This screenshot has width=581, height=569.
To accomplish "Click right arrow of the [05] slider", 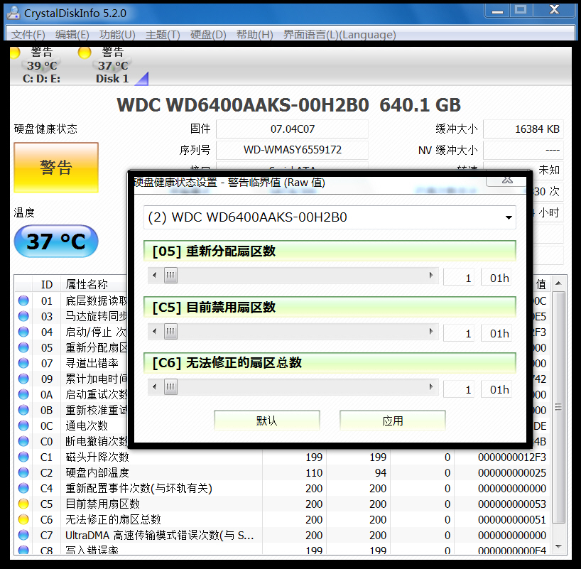I will (431, 276).
